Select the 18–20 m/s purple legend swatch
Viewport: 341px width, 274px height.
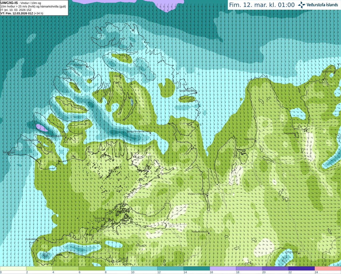(249, 268)
